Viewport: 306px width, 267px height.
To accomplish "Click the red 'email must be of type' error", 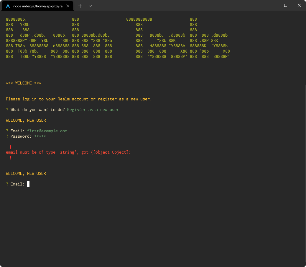I will 68,152.
